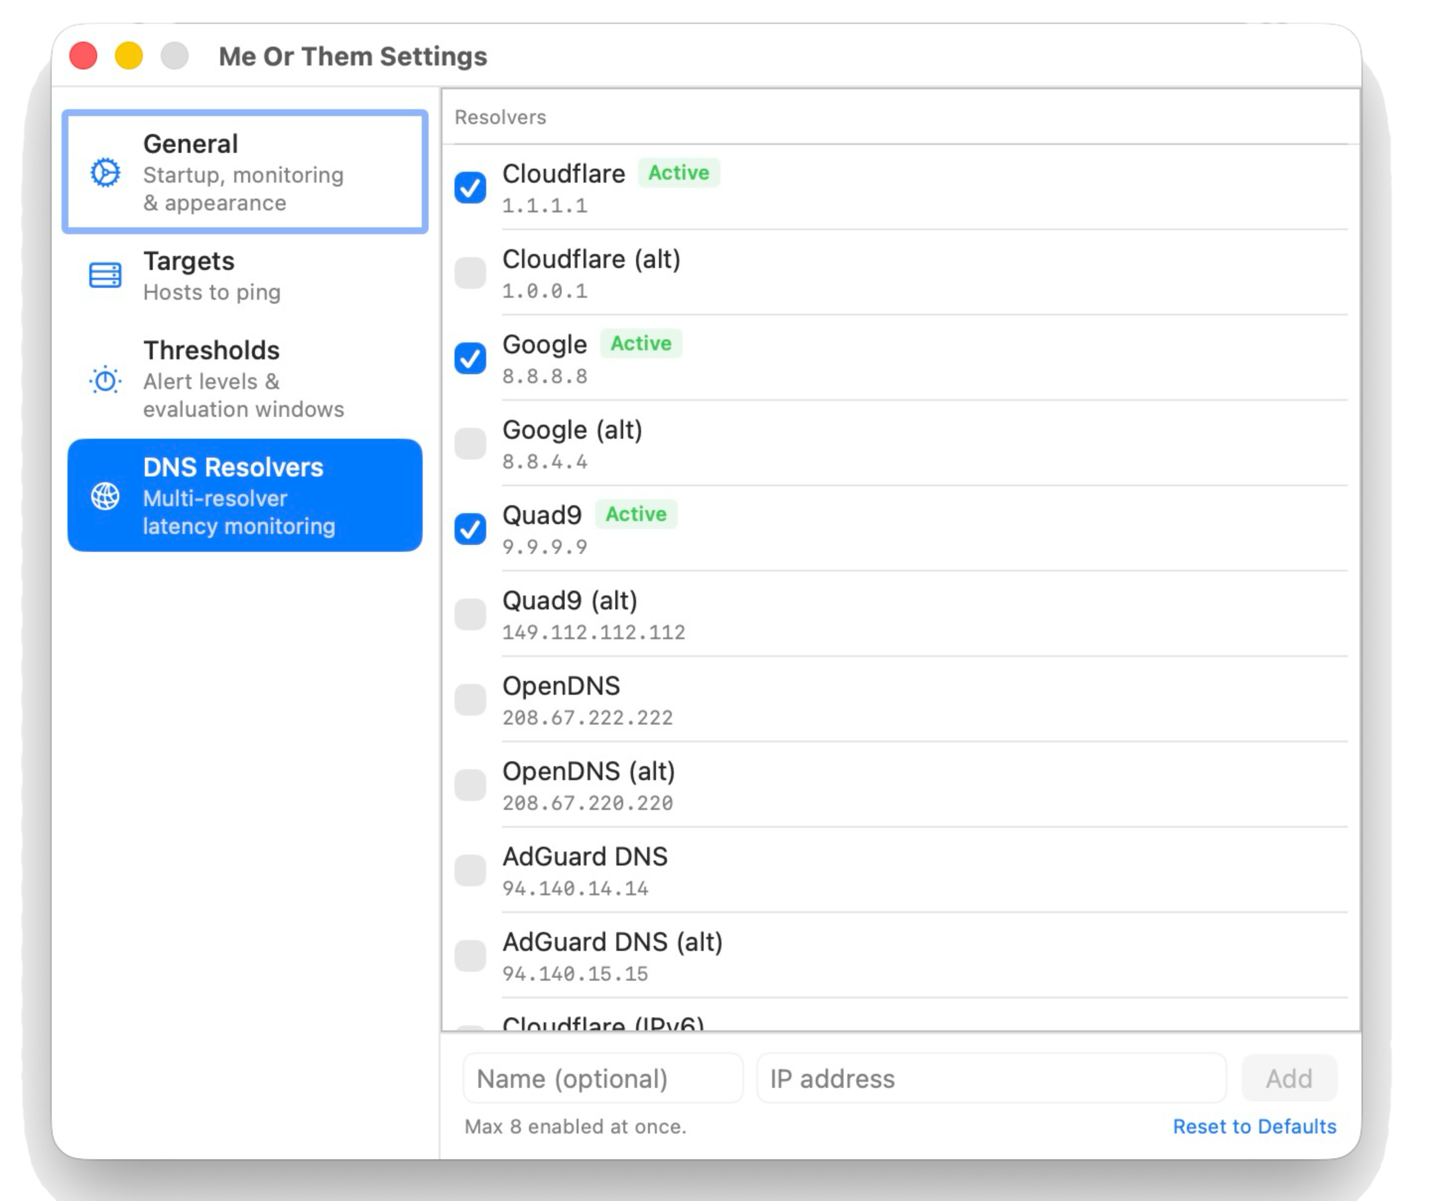Click the Active badge next to Quad9
The image size is (1429, 1201).
(637, 514)
